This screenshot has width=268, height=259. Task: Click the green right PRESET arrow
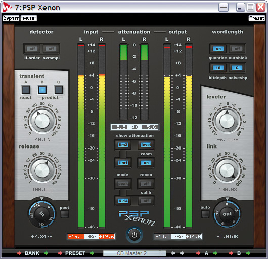click(x=92, y=253)
